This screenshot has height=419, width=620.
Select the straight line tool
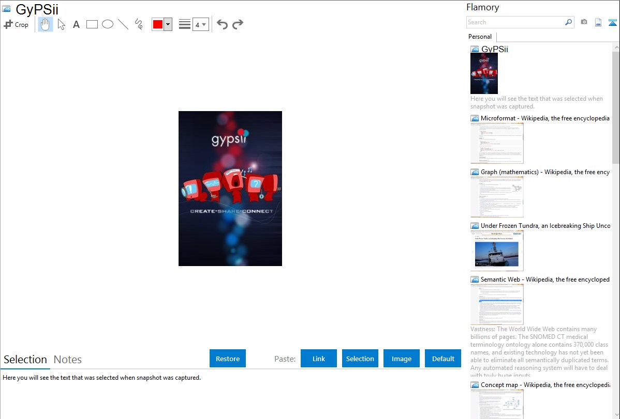tap(123, 24)
